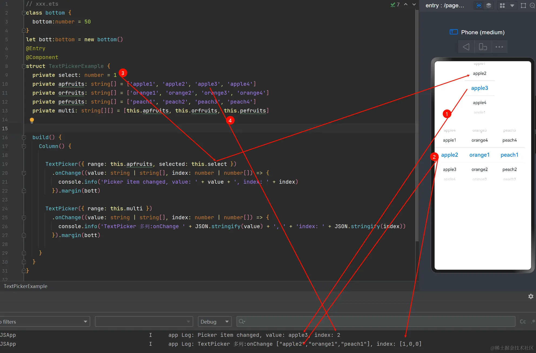536x353 pixels.
Task: Click the multi-device profile grid icon
Action: (x=502, y=5)
